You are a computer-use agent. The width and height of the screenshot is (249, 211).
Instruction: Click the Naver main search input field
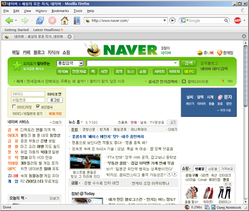tap(133, 63)
